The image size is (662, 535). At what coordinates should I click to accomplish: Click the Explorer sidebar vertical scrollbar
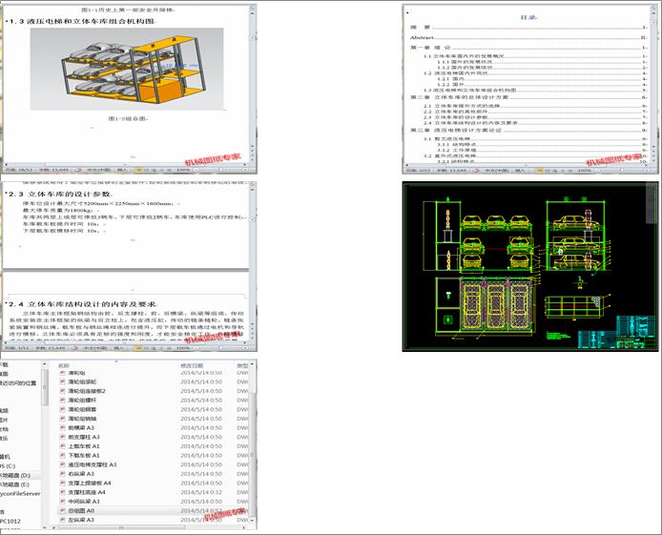pos(44,445)
